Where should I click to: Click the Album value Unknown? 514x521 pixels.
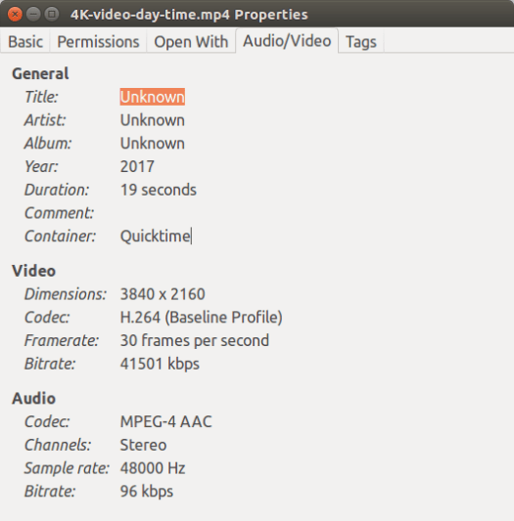point(153,144)
